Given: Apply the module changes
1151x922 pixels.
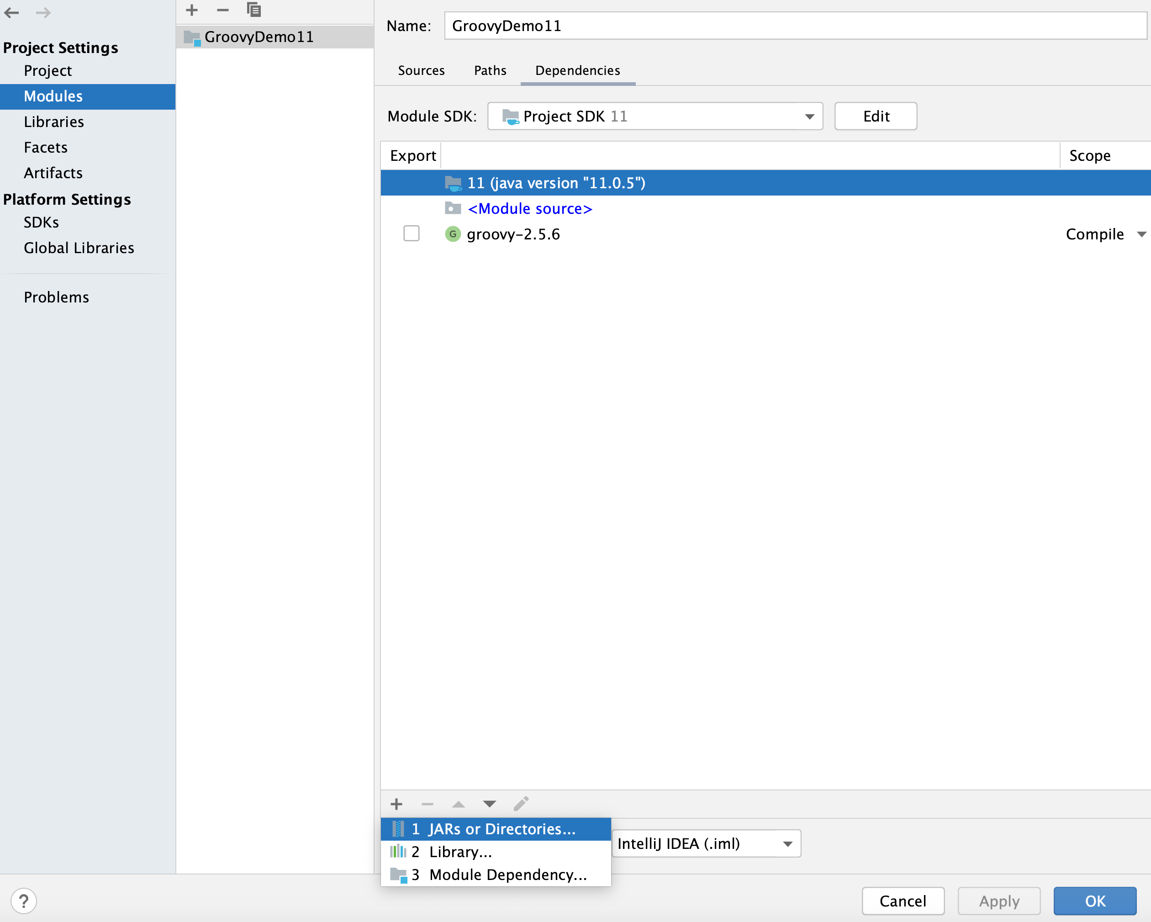Looking at the screenshot, I should [998, 901].
